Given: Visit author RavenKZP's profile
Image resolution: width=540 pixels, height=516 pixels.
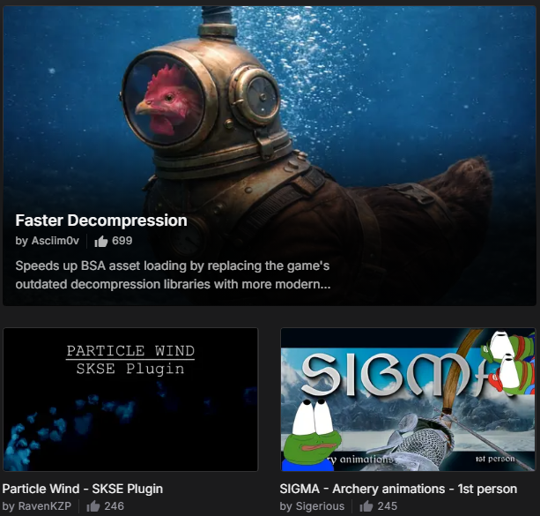Looking at the screenshot, I should [45, 506].
